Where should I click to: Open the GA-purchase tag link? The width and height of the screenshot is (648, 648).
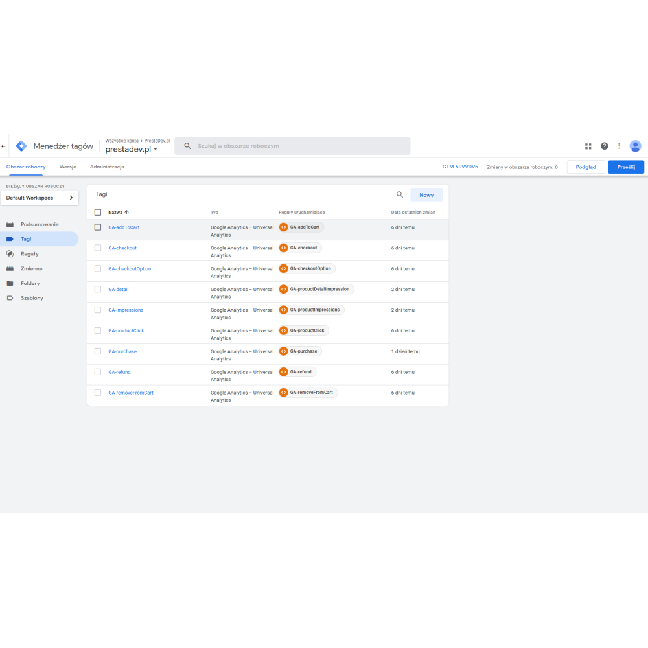(122, 351)
